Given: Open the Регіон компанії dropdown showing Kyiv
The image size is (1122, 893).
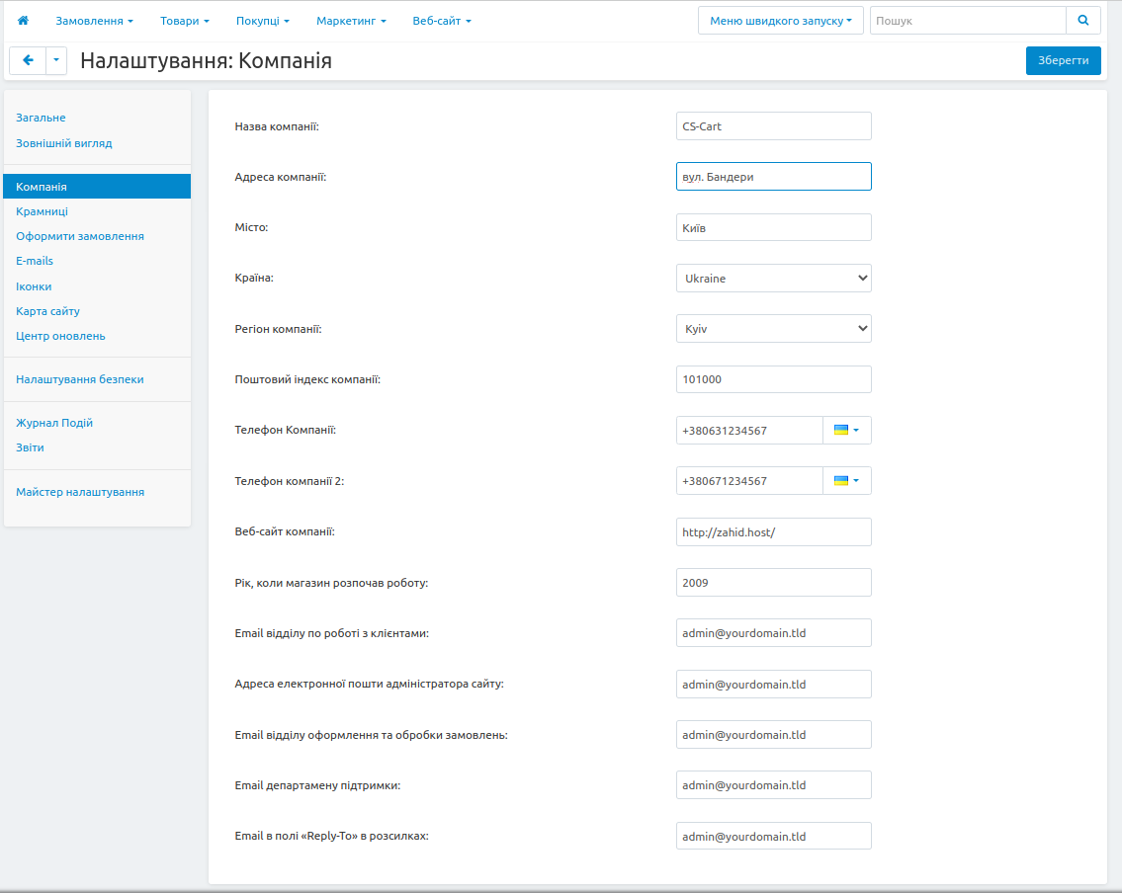Looking at the screenshot, I should click(773, 329).
